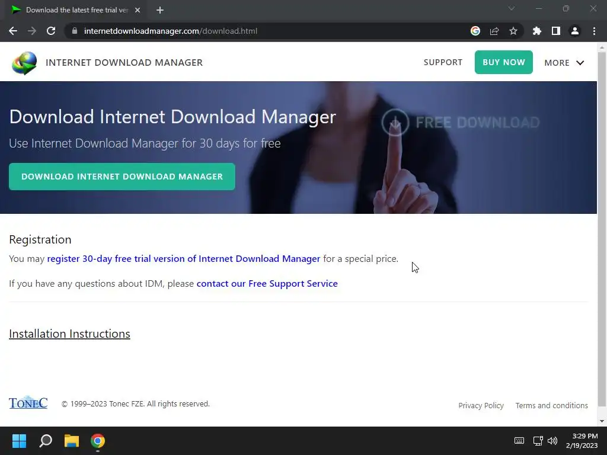The width and height of the screenshot is (607, 455).
Task: Click the tab search chevron in the title bar
Action: pyautogui.click(x=512, y=8)
